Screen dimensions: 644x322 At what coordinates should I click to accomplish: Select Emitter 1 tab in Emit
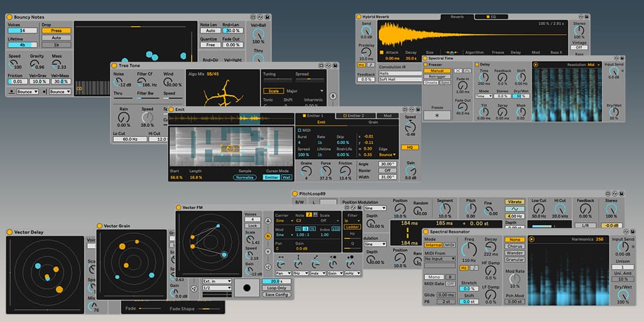tap(315, 116)
